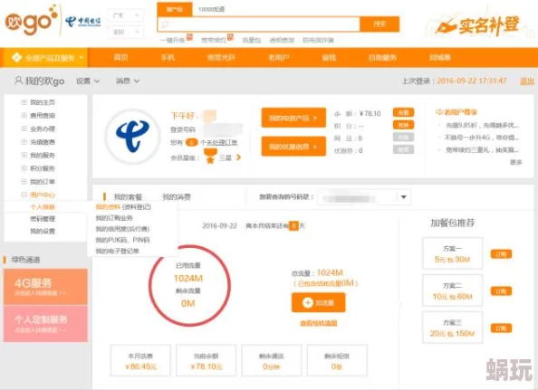Click the China Telecom logo in header
Viewport: 538px width, 390px height.
(83, 22)
